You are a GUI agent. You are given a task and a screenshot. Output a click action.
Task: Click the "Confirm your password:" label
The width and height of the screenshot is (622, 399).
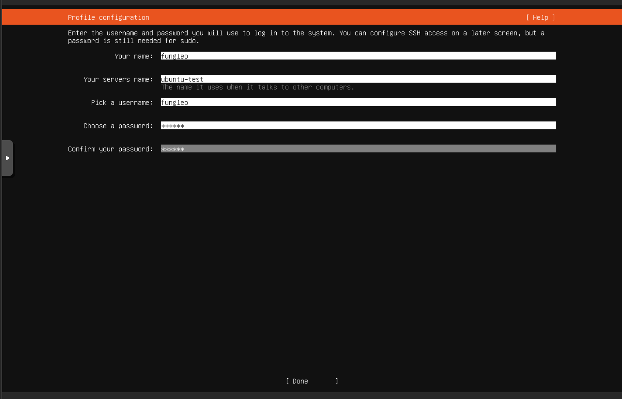[111, 149]
